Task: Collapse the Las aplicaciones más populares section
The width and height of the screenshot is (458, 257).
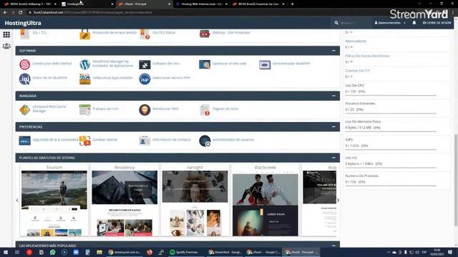Action: point(333,246)
